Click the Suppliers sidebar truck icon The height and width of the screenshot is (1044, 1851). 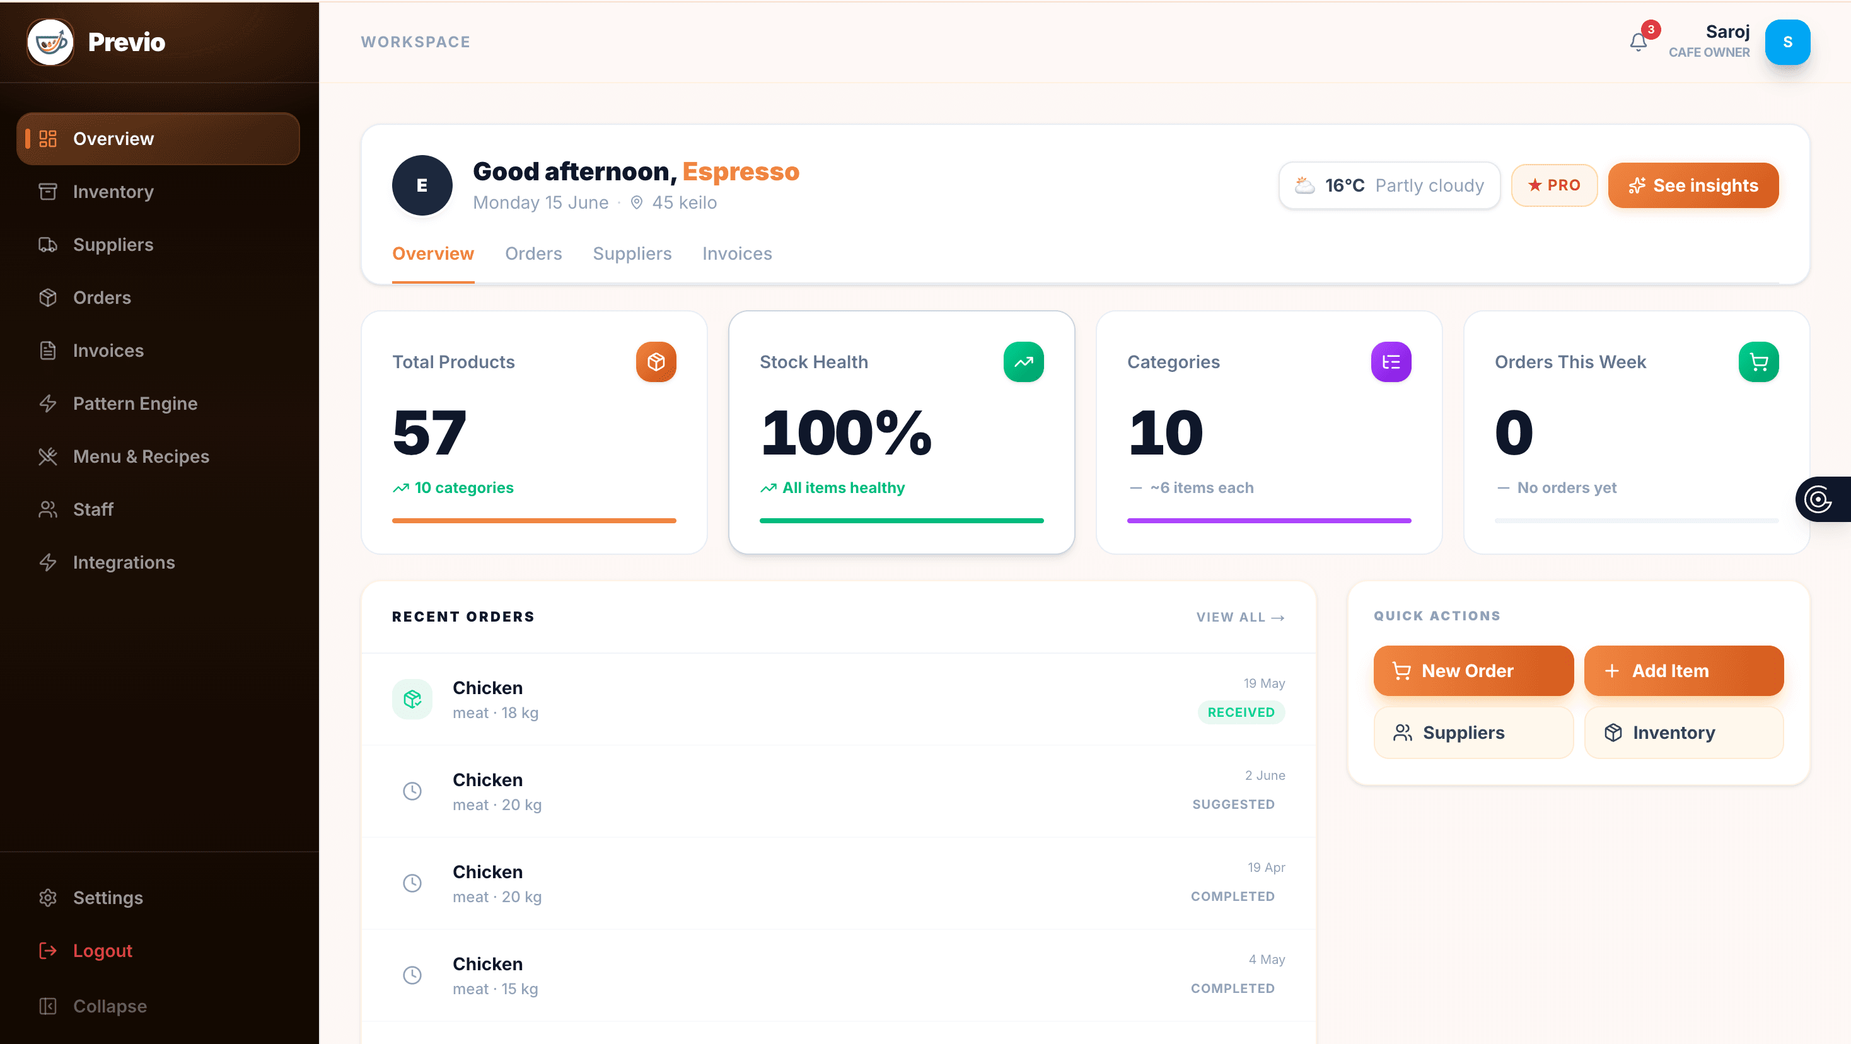coord(48,245)
